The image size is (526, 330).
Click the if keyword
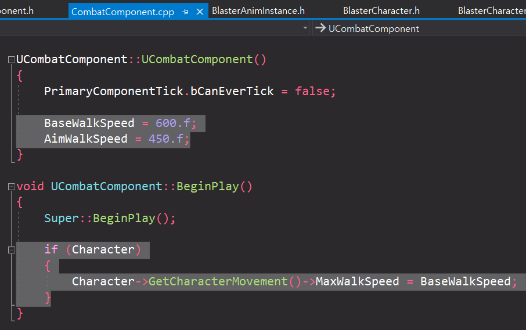tap(51, 249)
